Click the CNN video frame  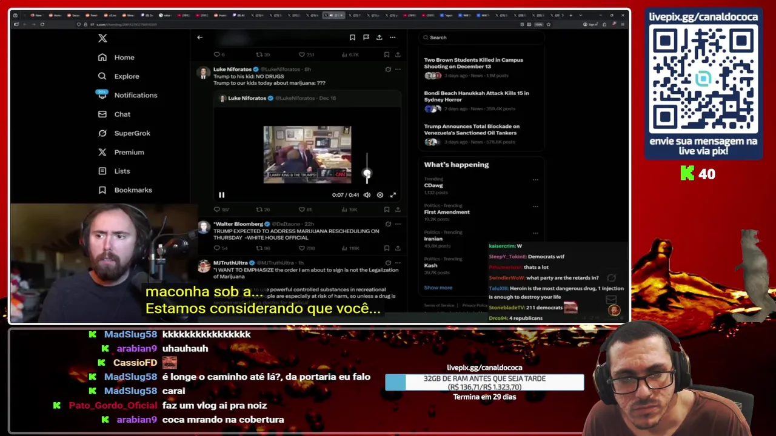307,154
